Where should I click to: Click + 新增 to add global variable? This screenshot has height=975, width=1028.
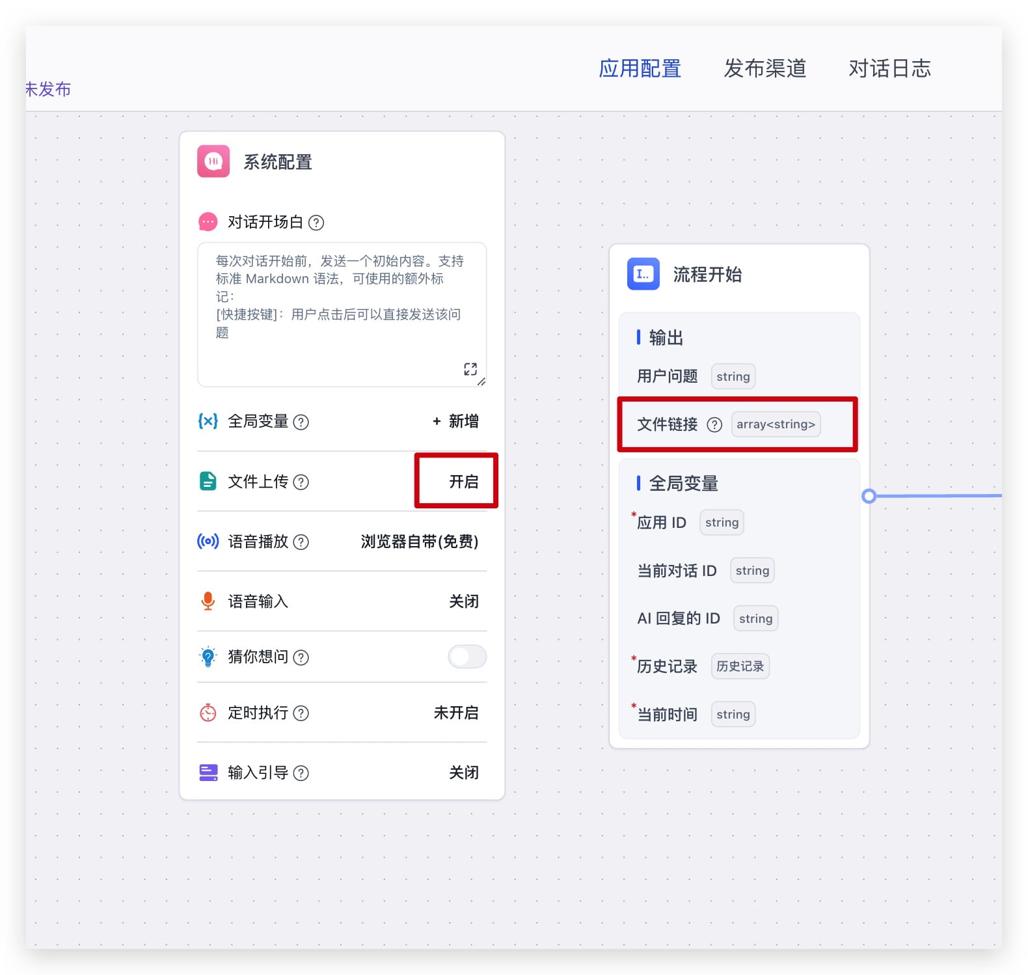click(x=455, y=421)
